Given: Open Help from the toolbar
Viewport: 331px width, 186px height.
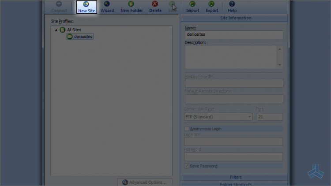Looking at the screenshot, I should tap(232, 7).
